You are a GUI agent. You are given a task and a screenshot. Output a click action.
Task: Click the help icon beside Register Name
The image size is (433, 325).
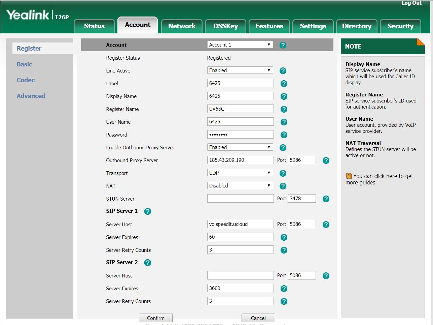[284, 109]
